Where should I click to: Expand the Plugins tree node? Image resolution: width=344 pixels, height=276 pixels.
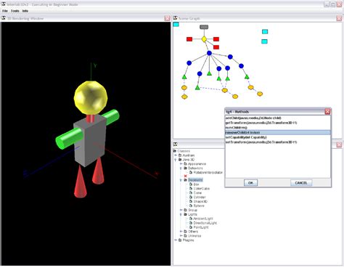[176, 240]
